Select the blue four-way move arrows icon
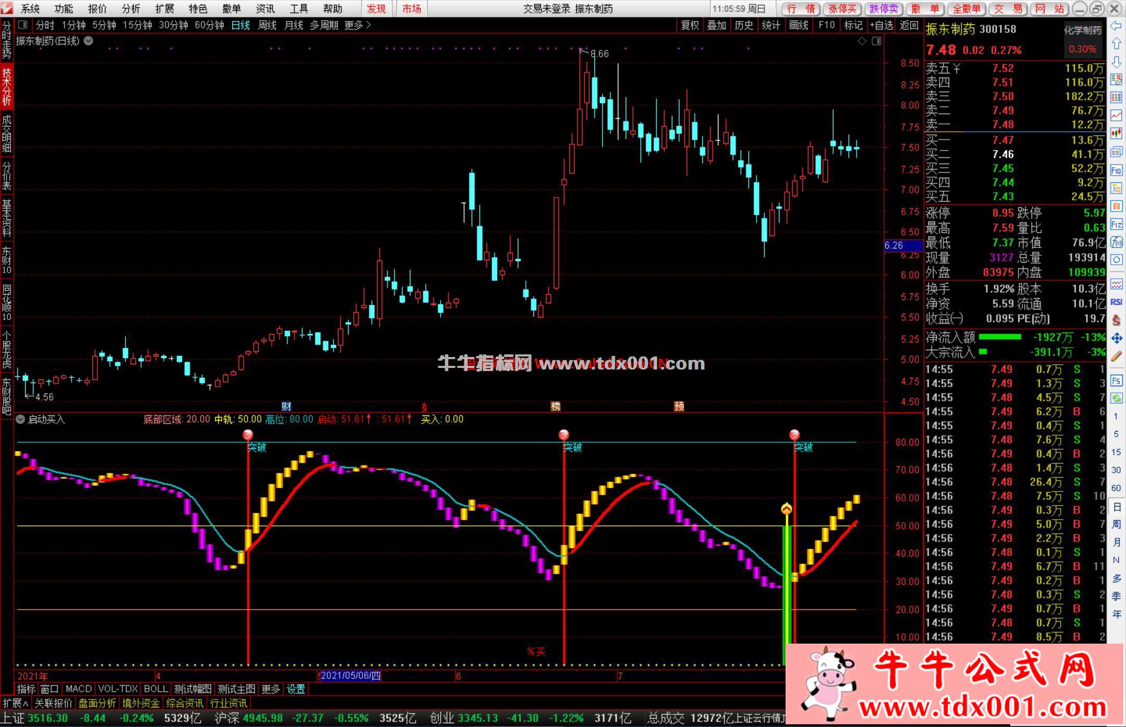 1116,338
